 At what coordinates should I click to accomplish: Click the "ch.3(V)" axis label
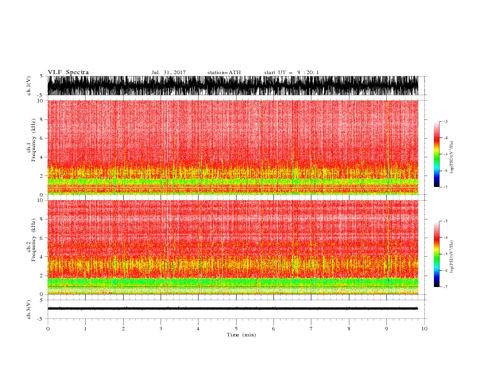[x=29, y=309]
